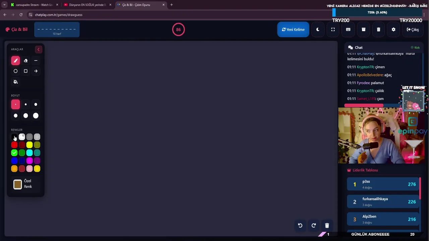Pick the checked green color swatch
The height and width of the screenshot is (241, 429).
coord(14,153)
